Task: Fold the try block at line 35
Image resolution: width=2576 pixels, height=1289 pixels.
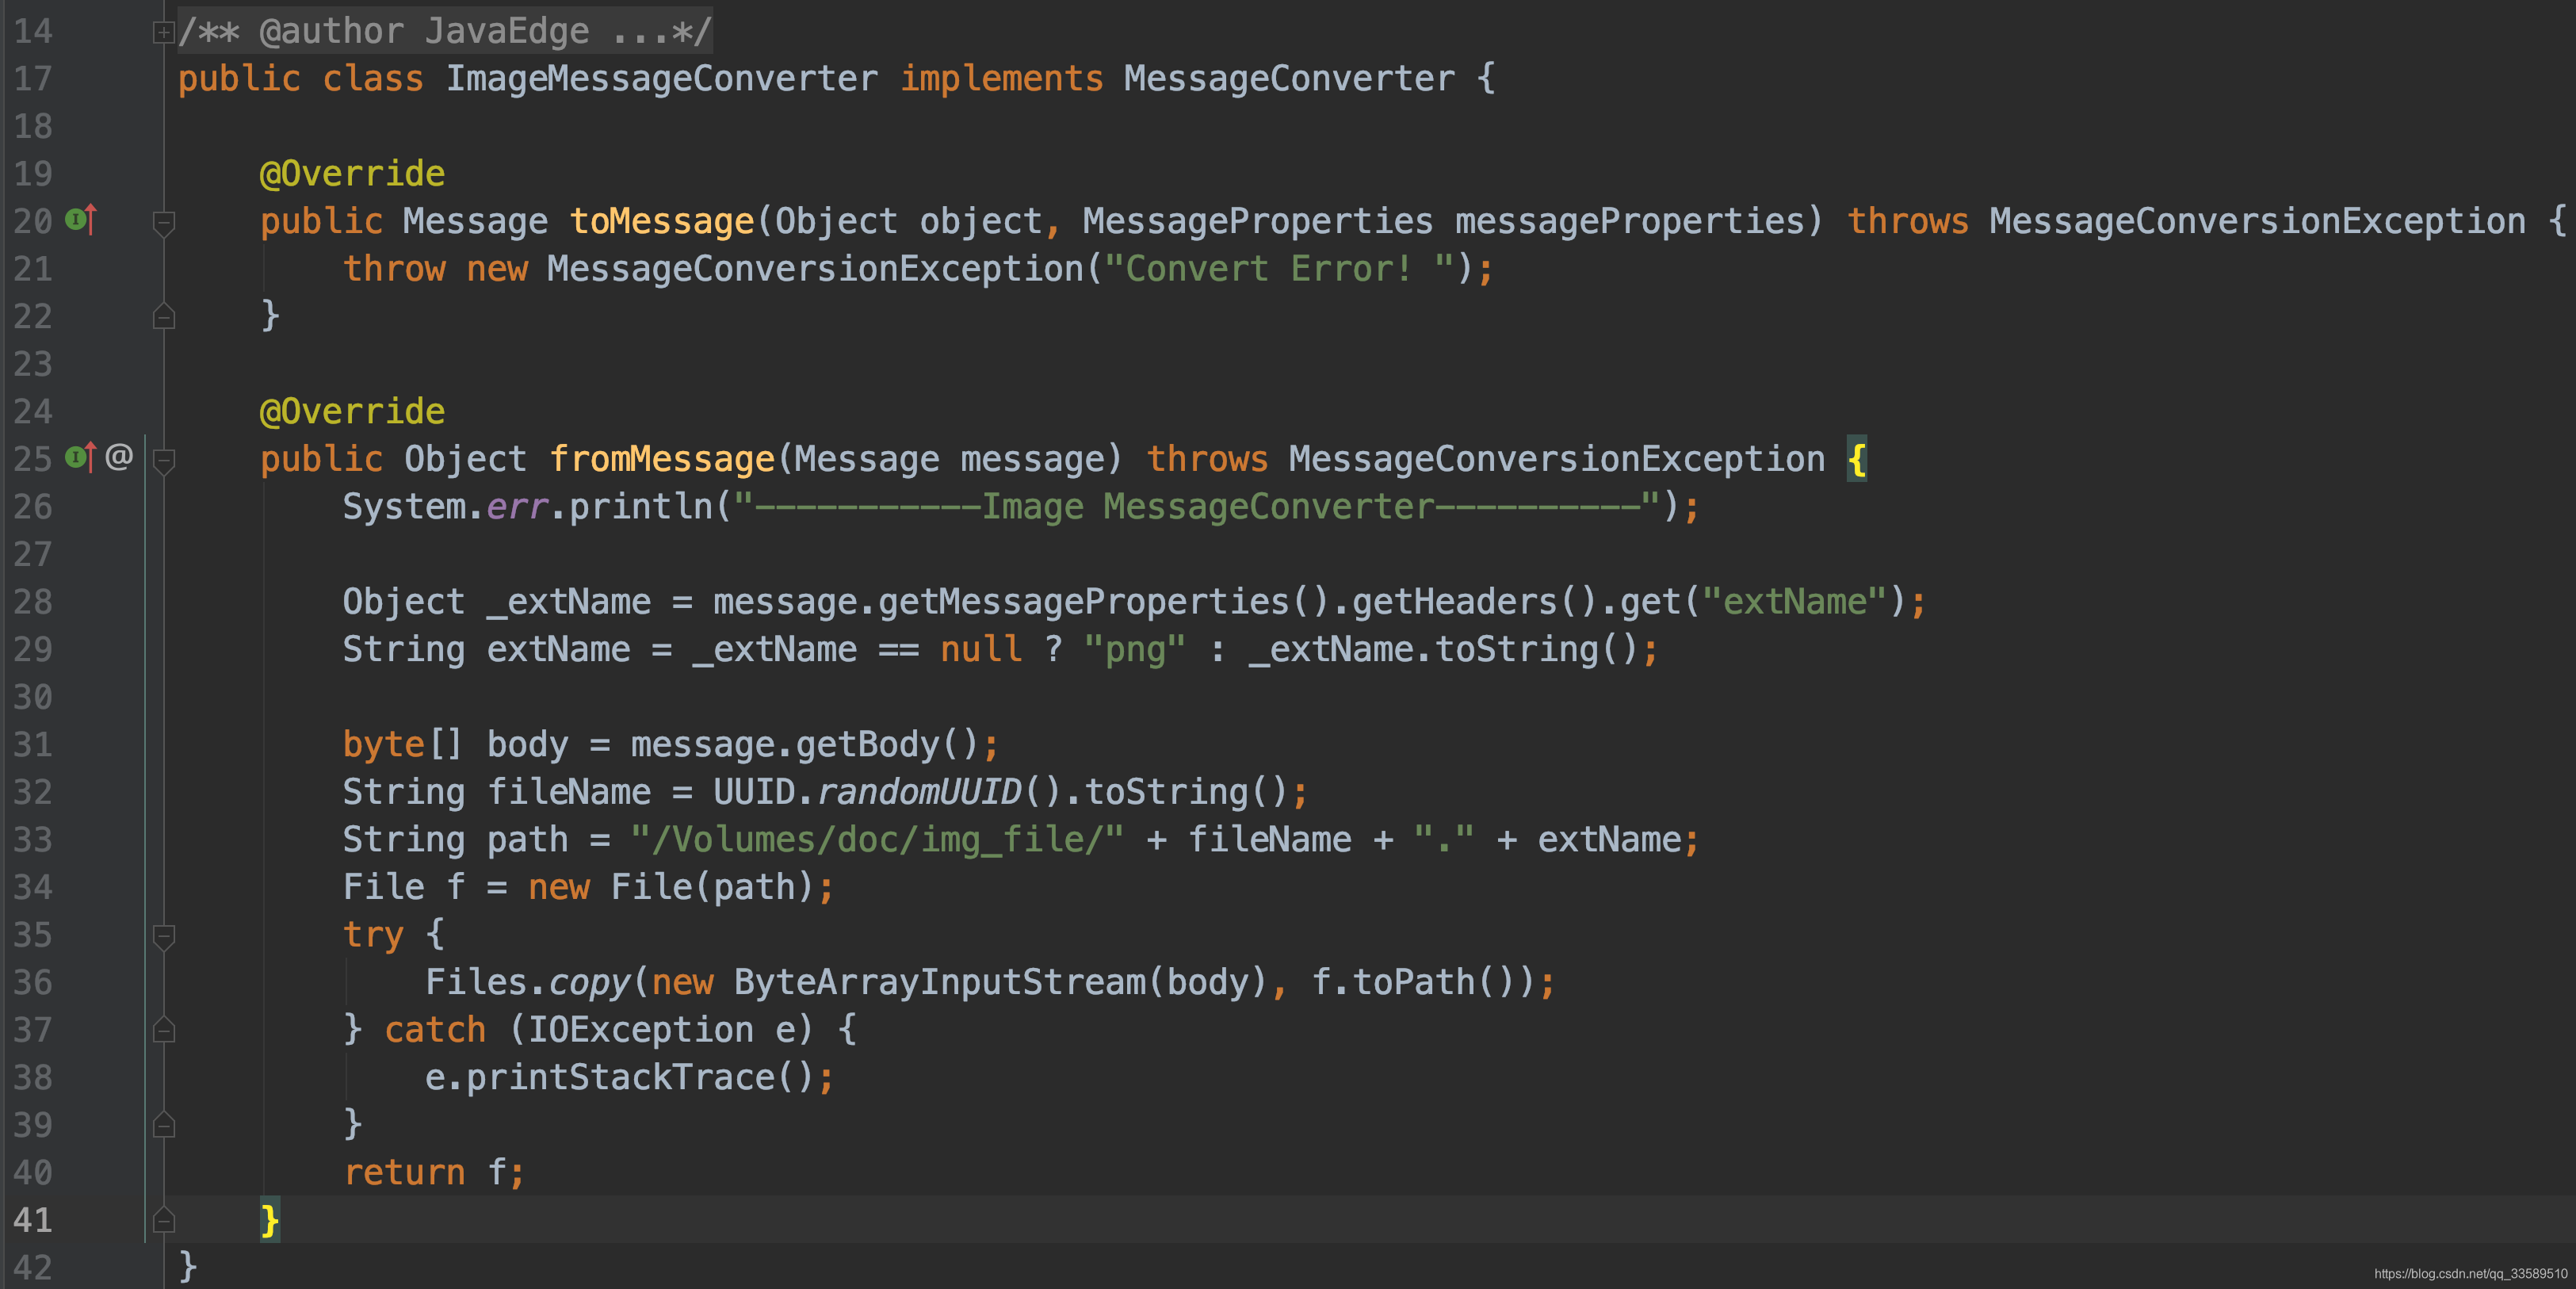Action: click(164, 936)
